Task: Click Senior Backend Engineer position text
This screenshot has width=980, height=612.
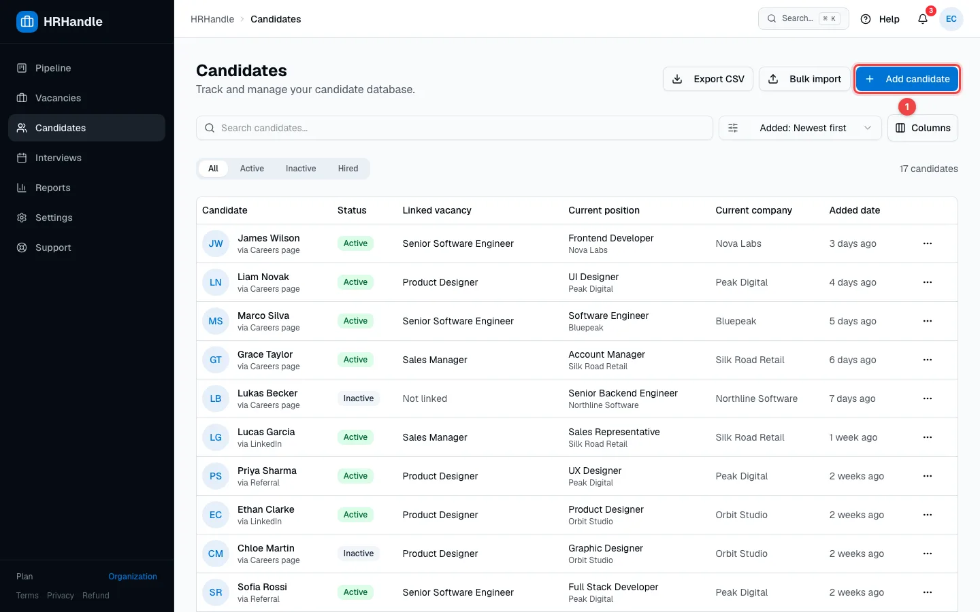Action: tap(623, 393)
